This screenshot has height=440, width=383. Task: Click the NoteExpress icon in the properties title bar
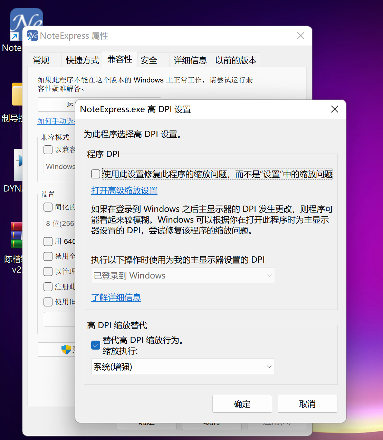(x=32, y=36)
